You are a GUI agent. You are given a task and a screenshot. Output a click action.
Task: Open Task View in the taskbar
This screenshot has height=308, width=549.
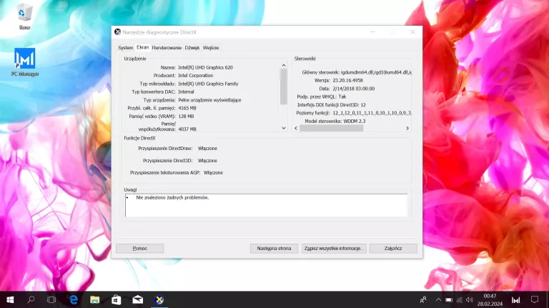(51, 300)
